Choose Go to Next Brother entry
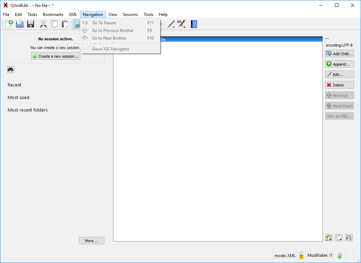The image size is (361, 263). coord(120,38)
